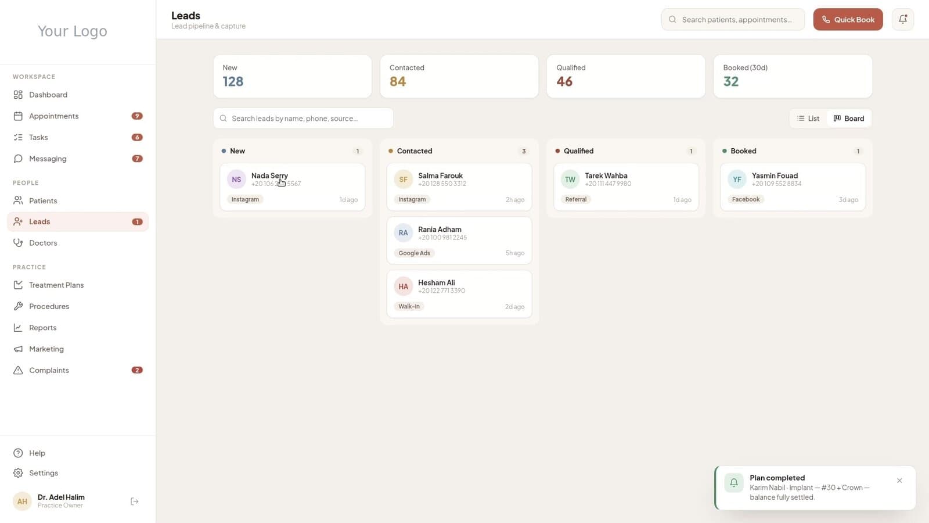Open Treatment Plans page
Screen dimensions: 929x523
(78, 285)
